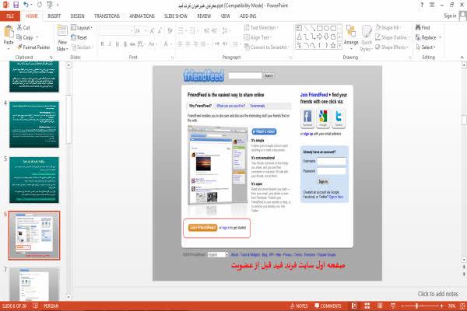Click Sign in at top right
The width and height of the screenshot is (467, 311).
tap(450, 16)
